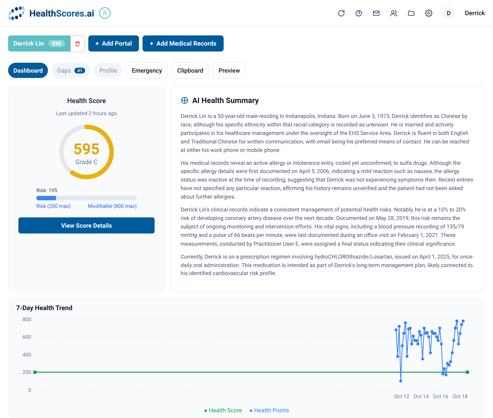This screenshot has height=418, width=493.
Task: Click 'Modifiable (800 max)' label
Action: click(112, 206)
